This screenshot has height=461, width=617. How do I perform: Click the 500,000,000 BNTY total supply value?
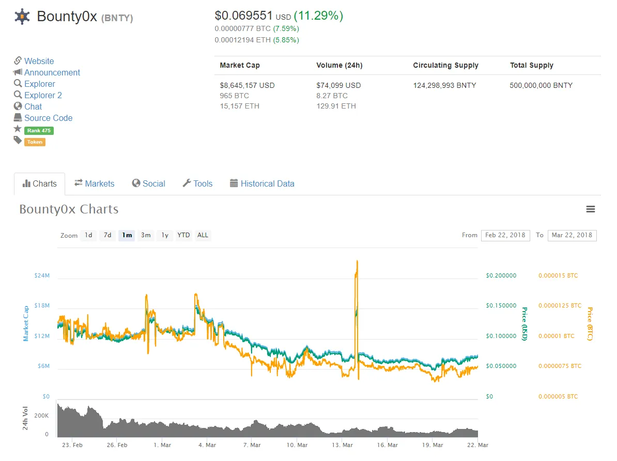click(541, 85)
